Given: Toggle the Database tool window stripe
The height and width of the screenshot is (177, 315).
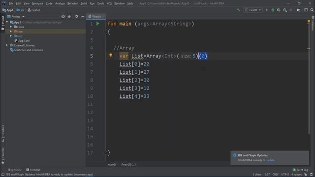Looking at the screenshot, I should [x=313, y=23].
